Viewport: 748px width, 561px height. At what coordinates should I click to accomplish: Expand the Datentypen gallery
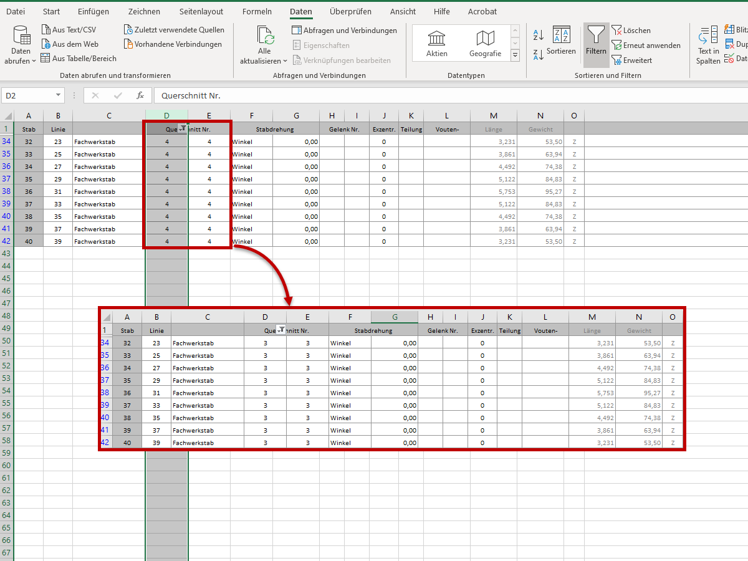point(515,55)
